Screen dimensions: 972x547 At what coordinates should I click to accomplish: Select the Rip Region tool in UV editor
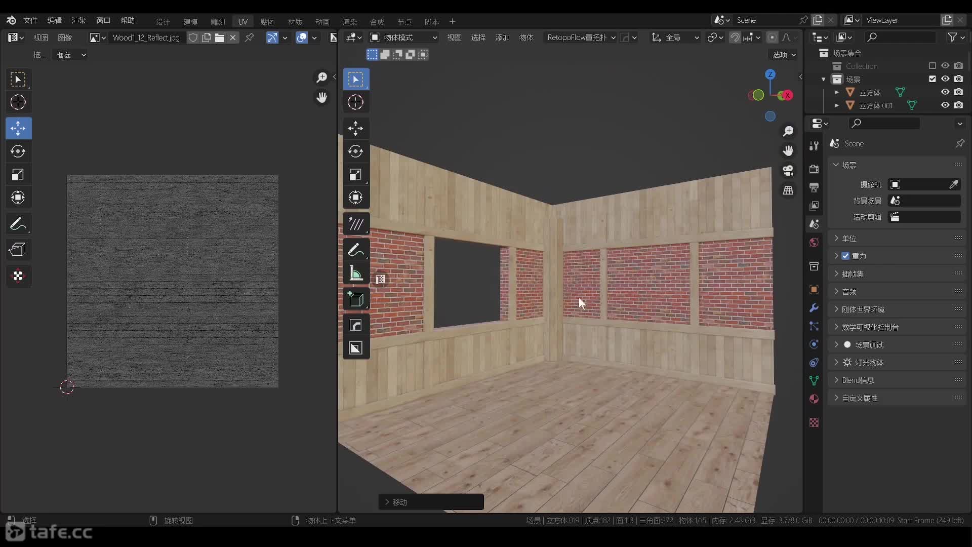(x=18, y=250)
